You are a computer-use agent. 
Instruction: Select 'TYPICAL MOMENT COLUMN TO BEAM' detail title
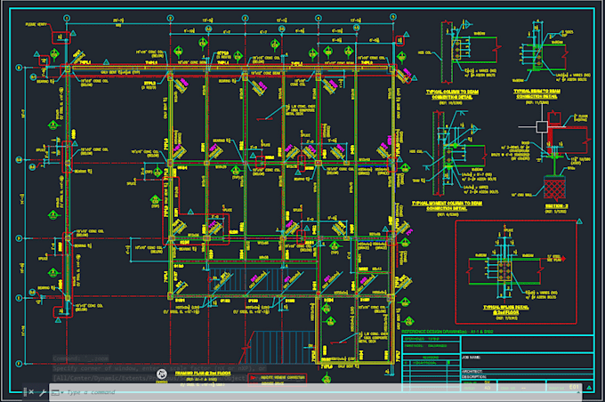(447, 205)
